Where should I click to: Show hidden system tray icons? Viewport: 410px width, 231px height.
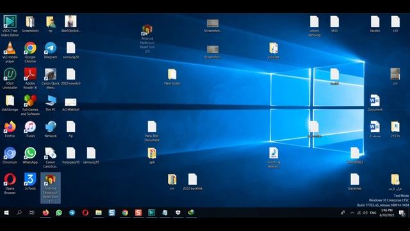point(352,212)
